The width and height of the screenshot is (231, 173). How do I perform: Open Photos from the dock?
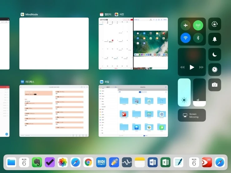(63, 162)
